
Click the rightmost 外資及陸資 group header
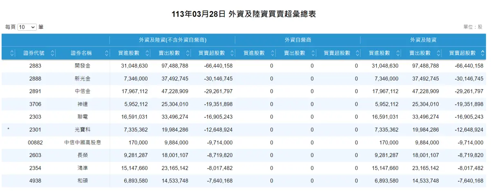[x=423, y=40]
